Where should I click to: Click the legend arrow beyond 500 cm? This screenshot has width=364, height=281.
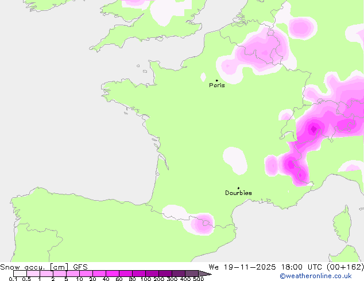click(x=205, y=274)
